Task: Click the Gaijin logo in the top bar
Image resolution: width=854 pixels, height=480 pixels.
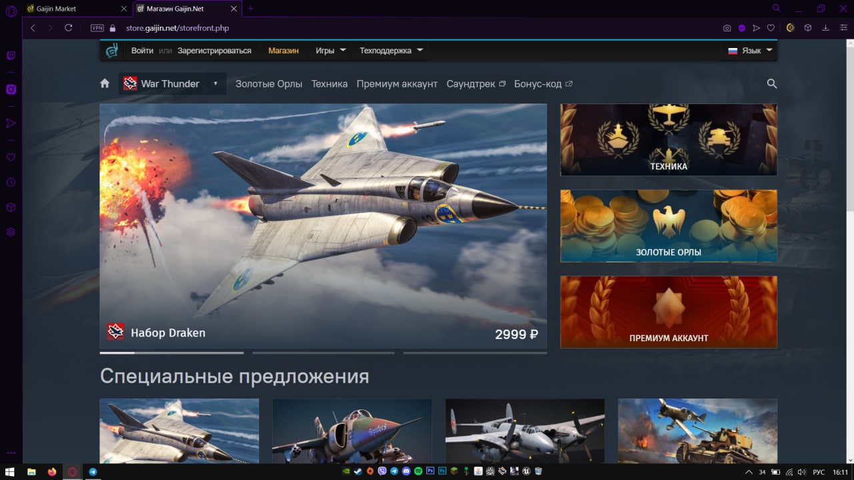Action: 111,50
